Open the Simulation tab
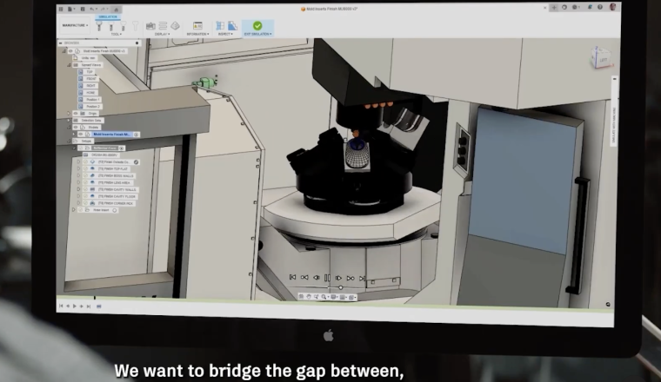The width and height of the screenshot is (661, 382). (108, 16)
